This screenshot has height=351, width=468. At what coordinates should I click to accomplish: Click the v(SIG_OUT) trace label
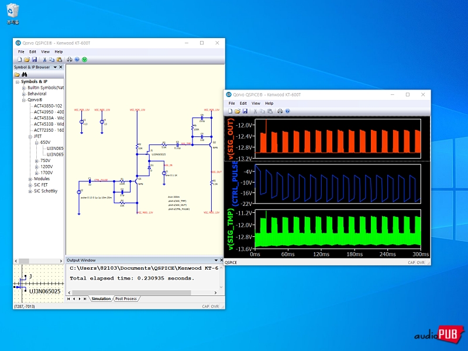tap(230, 139)
